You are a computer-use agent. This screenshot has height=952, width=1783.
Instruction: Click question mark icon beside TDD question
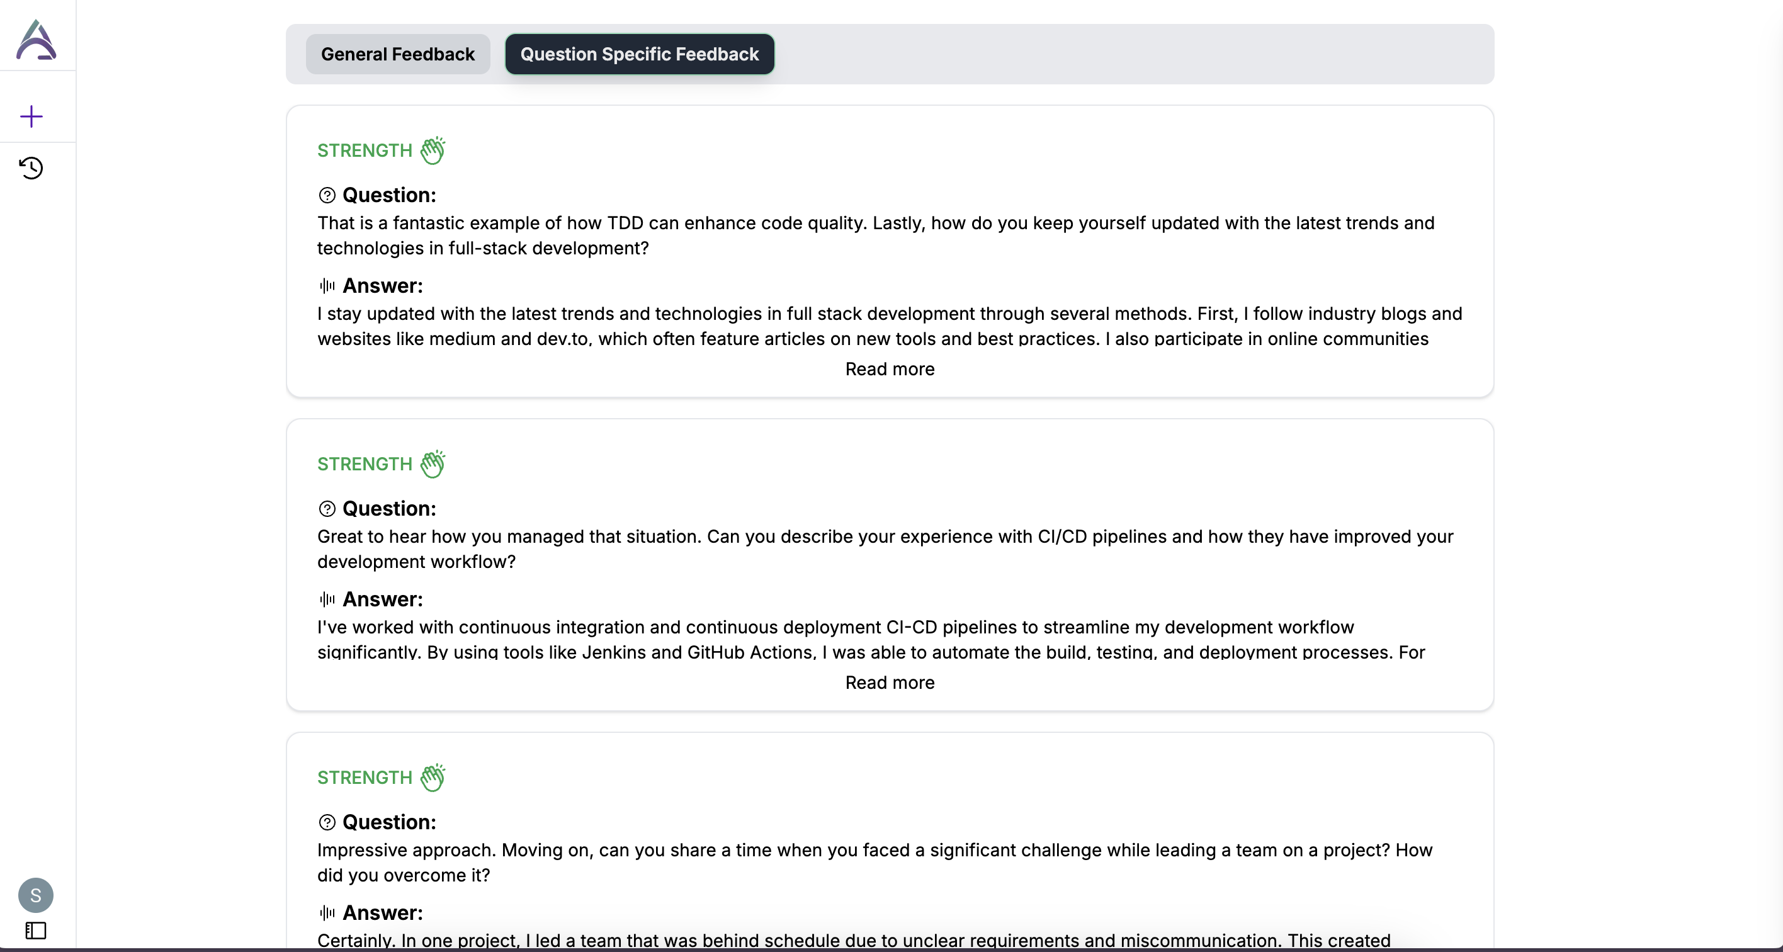[327, 195]
